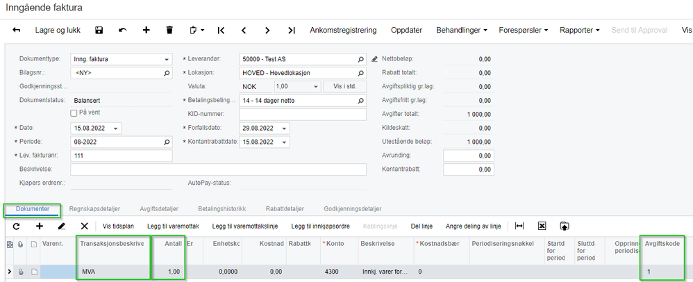
Task: Click the Avrunding amount field
Action: (x=469, y=156)
